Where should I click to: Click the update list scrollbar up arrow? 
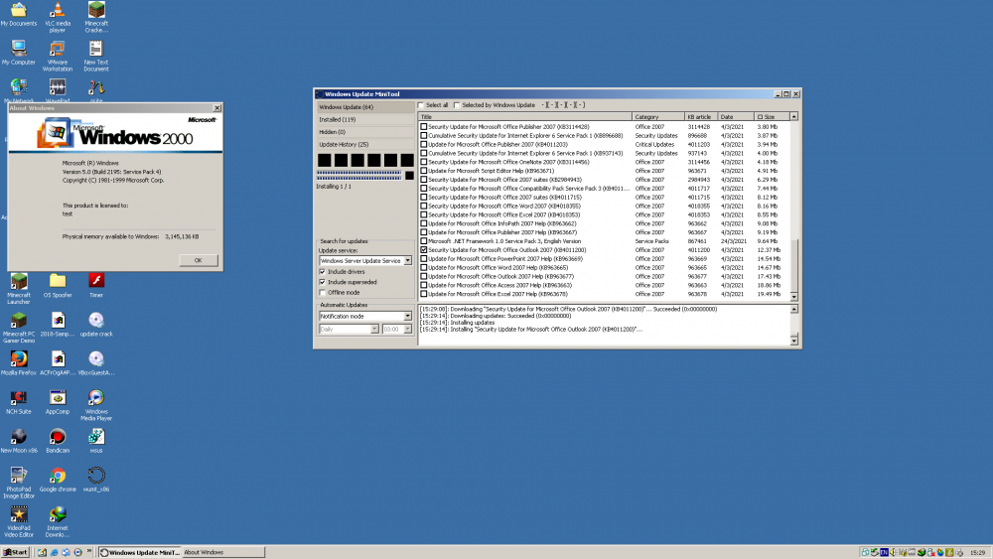pos(794,116)
